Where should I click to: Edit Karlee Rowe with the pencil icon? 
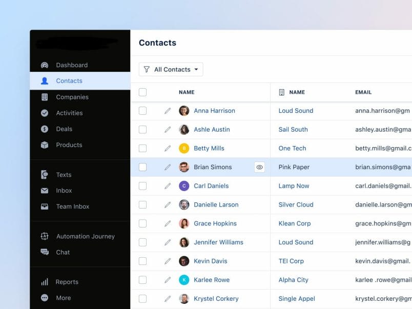[168, 280]
